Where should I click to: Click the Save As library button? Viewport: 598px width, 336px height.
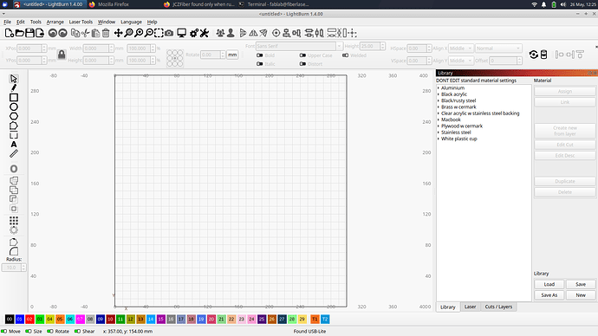coord(549,295)
